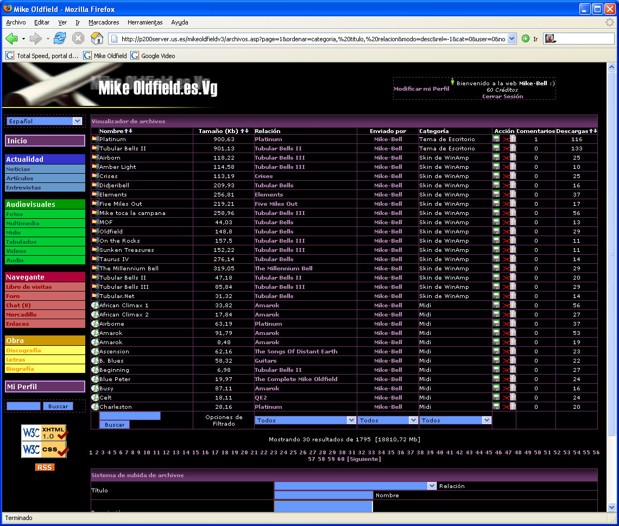Log out via Cerrar Sesión

click(503, 96)
